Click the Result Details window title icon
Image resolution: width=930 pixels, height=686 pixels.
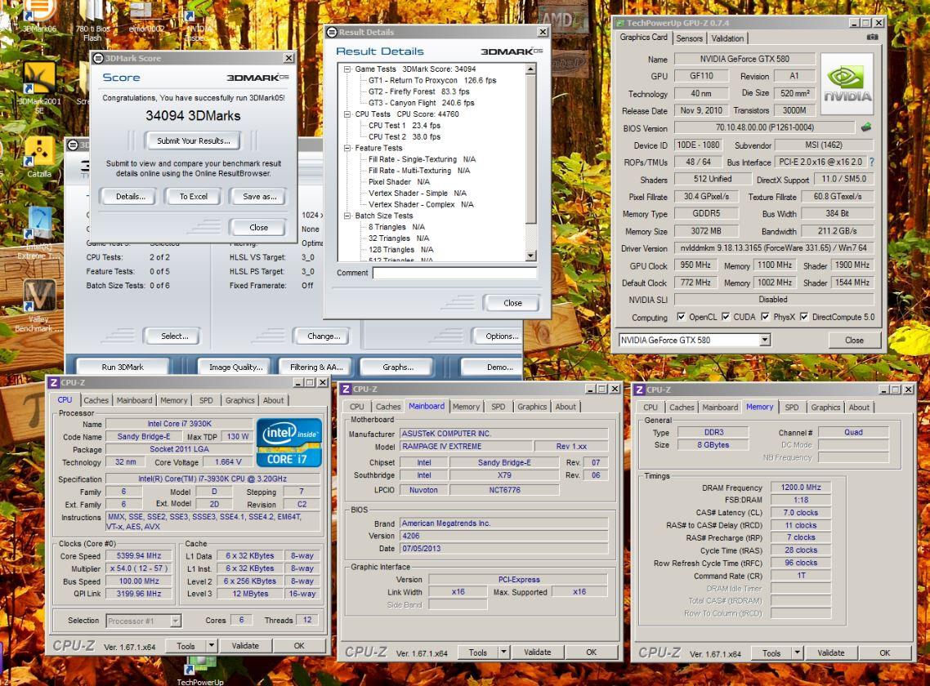[332, 32]
